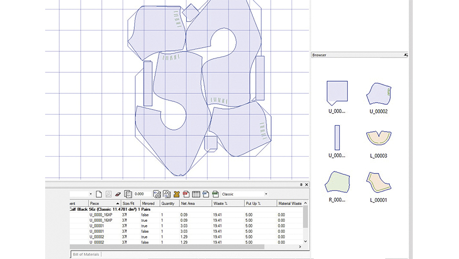The height and width of the screenshot is (259, 459).
Task: Open the Classic nesting style dropdown
Action: (265, 194)
